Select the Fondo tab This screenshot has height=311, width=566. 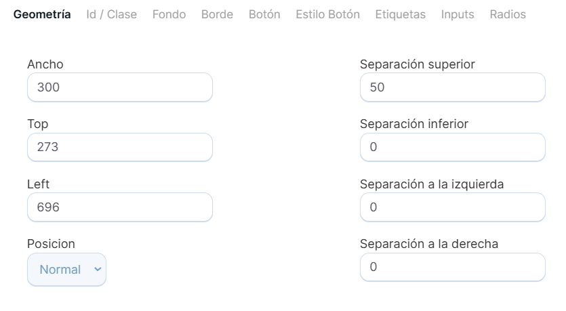169,14
